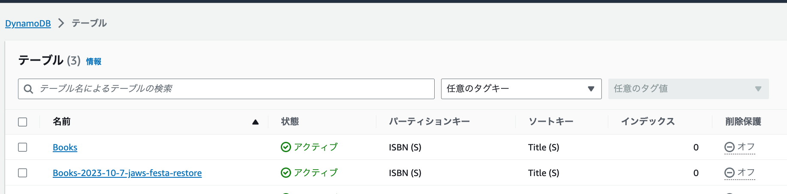Click the active status icon for Books-2023-10-7-jaws-festa-restore

pos(285,173)
